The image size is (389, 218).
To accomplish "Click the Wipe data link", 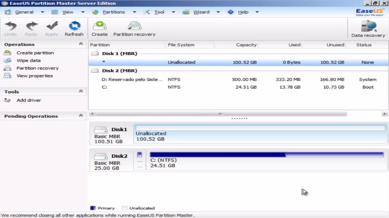I will (29, 60).
